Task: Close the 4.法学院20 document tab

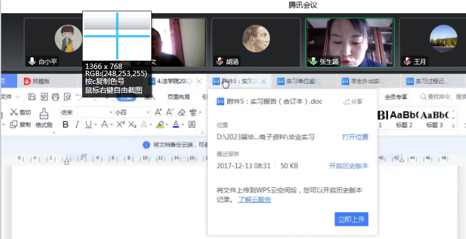Action: point(199,81)
